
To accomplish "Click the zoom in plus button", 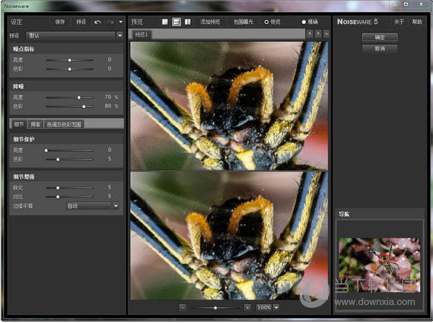I will click(x=248, y=308).
